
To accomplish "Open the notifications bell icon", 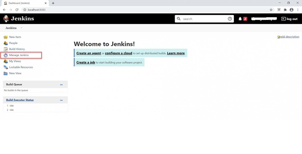I will (240, 19).
